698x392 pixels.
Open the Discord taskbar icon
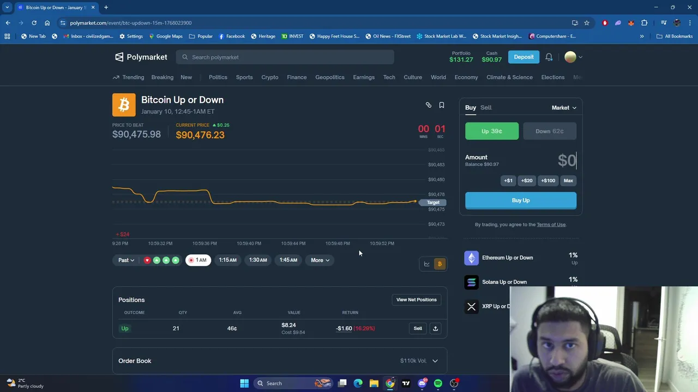click(x=422, y=383)
